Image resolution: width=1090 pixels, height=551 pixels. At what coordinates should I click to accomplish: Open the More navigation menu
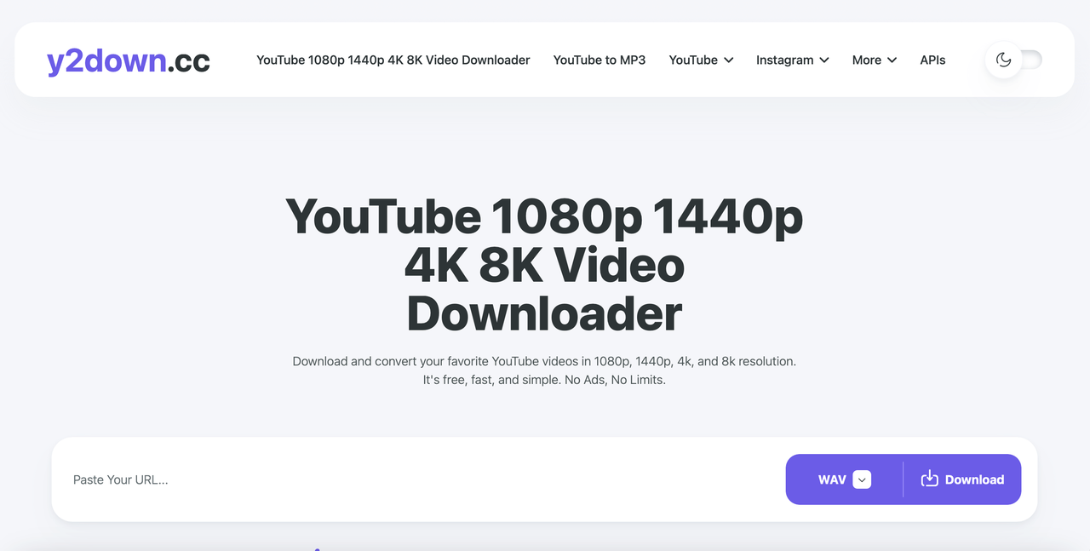coord(873,60)
